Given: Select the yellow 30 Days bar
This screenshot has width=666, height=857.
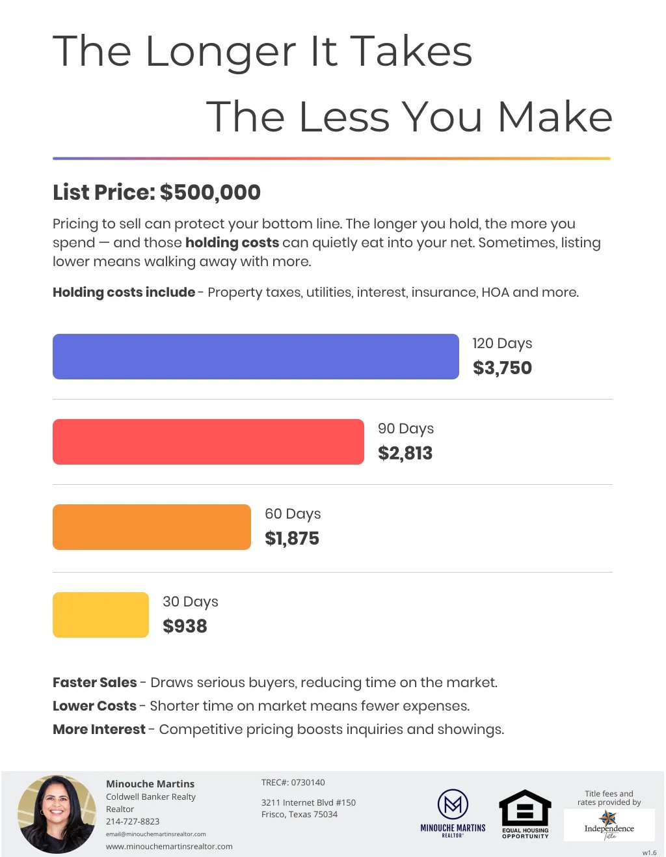Looking at the screenshot, I should point(101,614).
